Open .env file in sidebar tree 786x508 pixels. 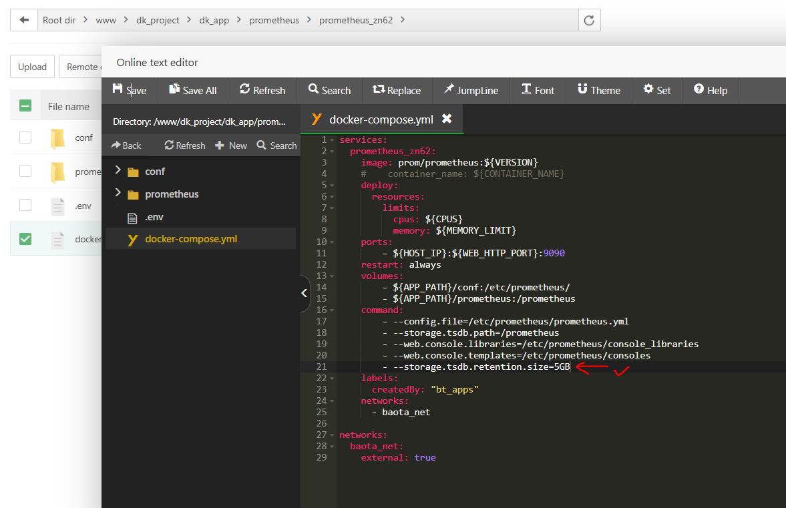(x=155, y=217)
